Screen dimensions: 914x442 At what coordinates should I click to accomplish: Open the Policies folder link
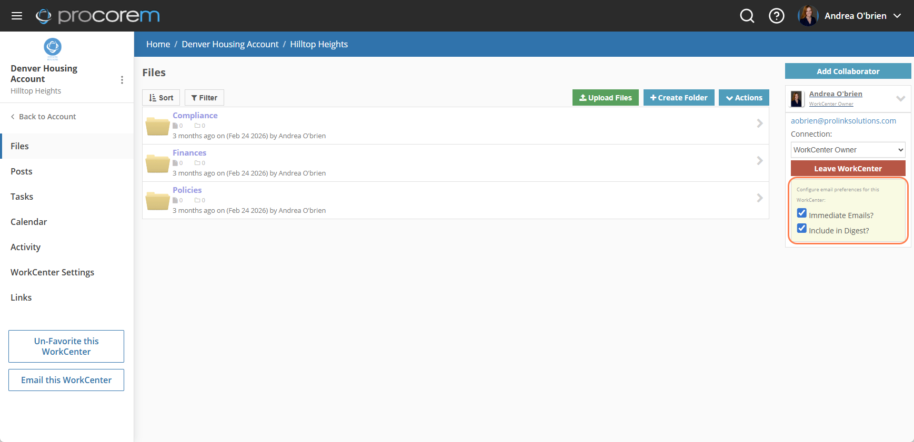pyautogui.click(x=187, y=190)
